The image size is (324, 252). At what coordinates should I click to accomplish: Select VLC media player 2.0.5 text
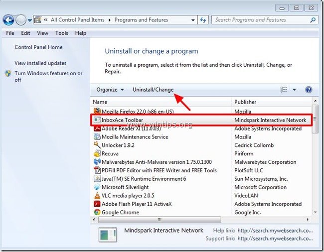[128, 195]
